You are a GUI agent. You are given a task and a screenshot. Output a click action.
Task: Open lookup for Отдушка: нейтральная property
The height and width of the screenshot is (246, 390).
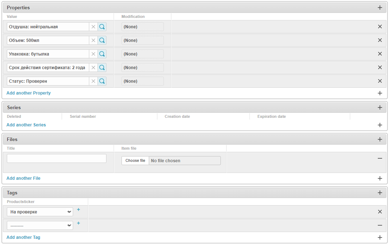[102, 27]
